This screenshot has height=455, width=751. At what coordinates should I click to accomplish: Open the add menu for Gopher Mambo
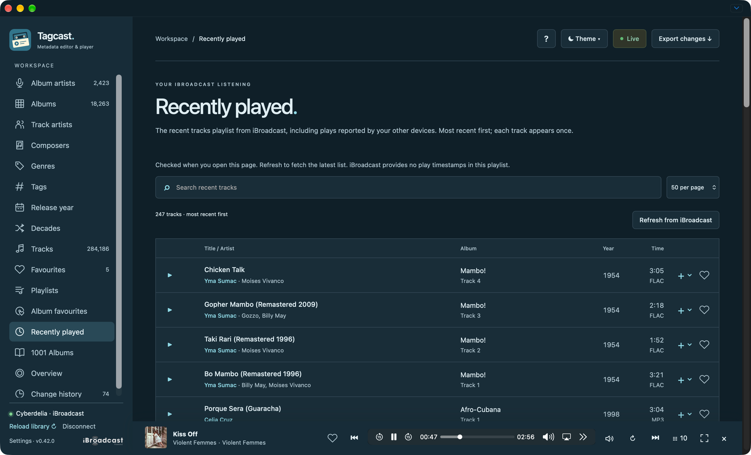[x=684, y=310]
